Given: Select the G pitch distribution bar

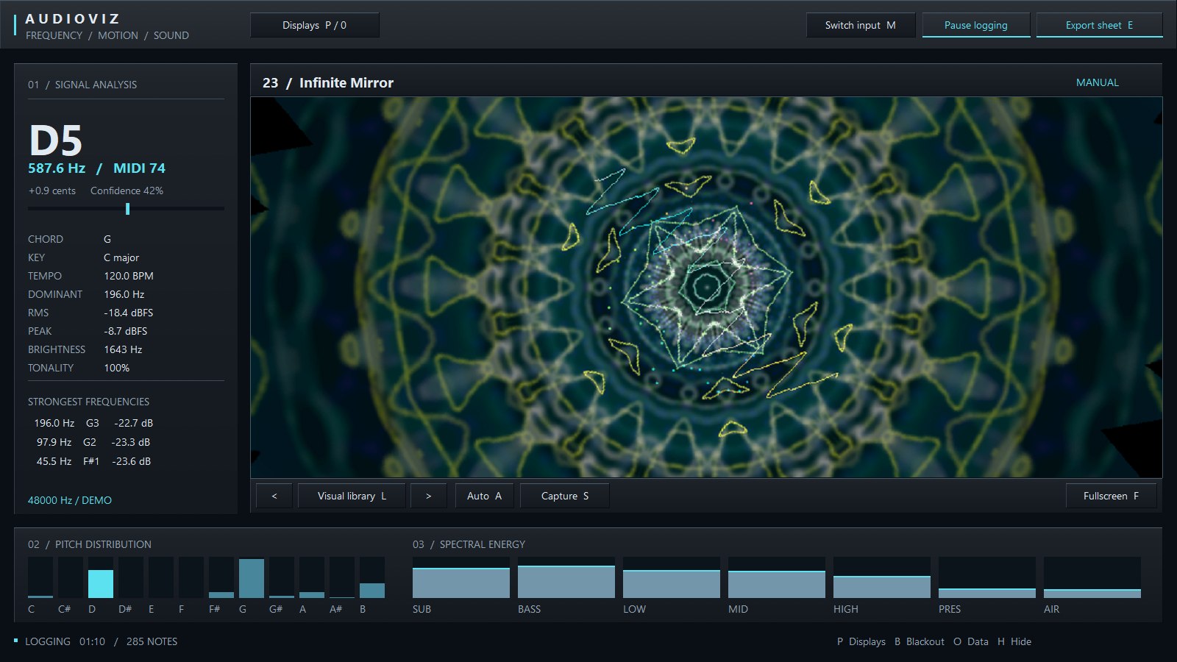Looking at the screenshot, I should click(x=252, y=577).
